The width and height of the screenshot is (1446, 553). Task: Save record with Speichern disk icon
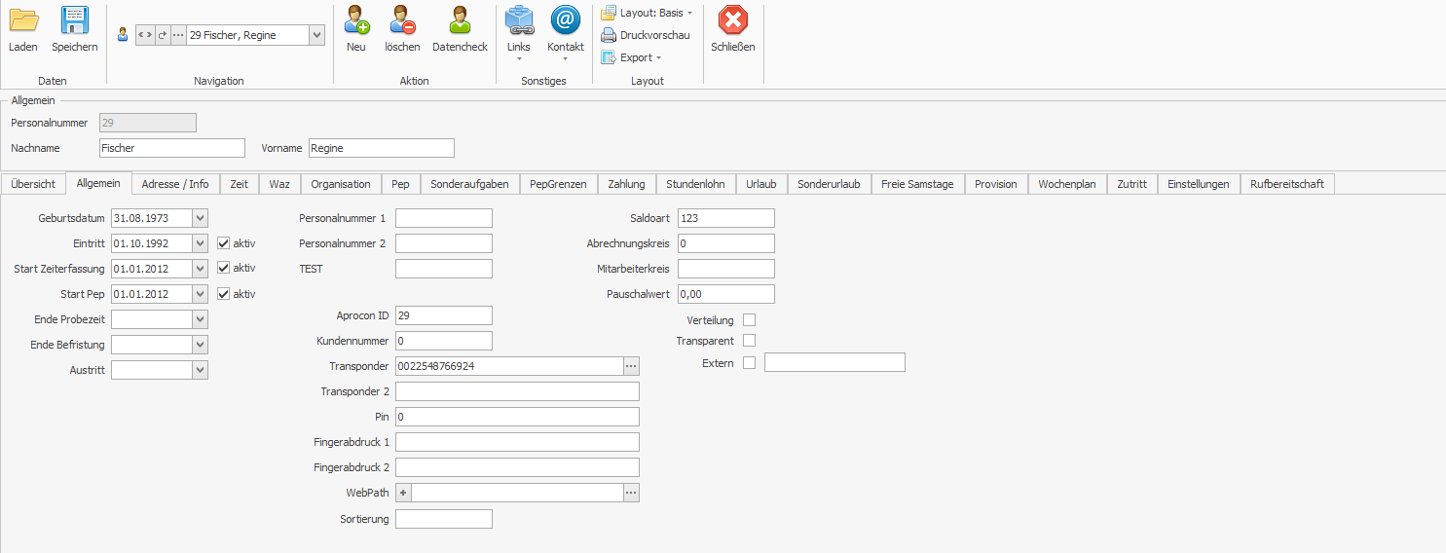pyautogui.click(x=75, y=21)
